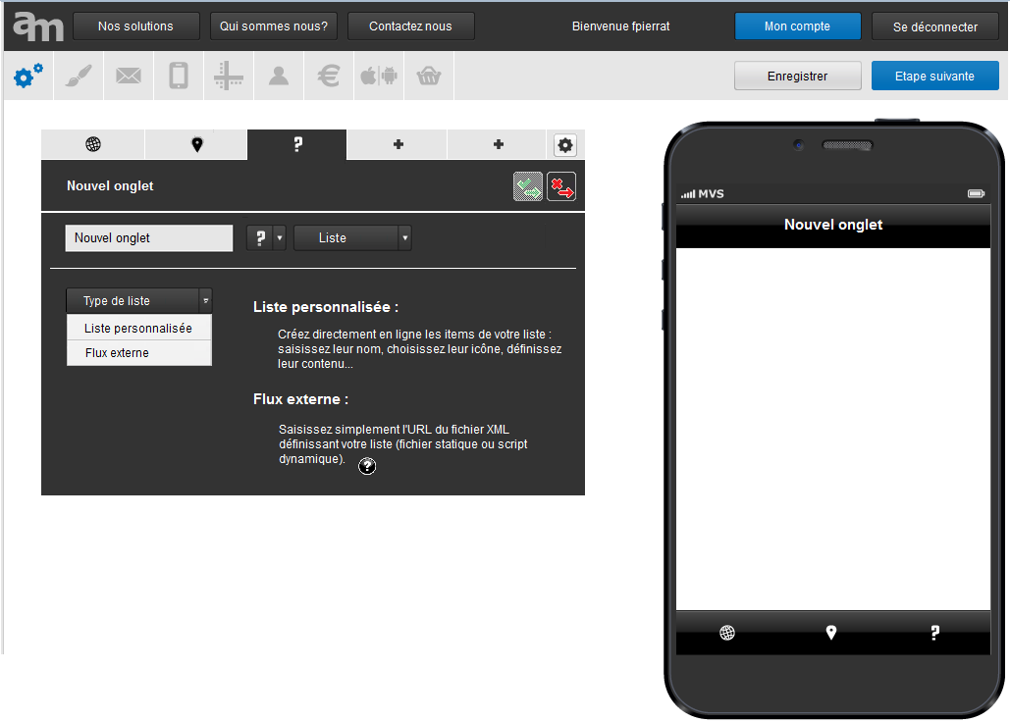Click the euro pricing icon
The image size is (1010, 723).
point(329,76)
